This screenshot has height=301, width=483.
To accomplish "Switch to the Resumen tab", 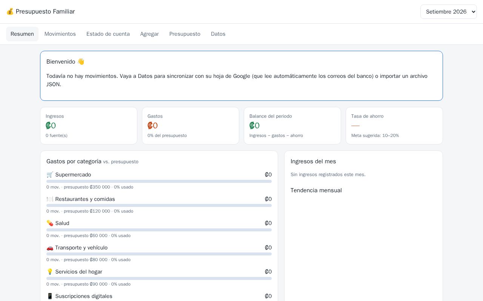I will coord(22,34).
